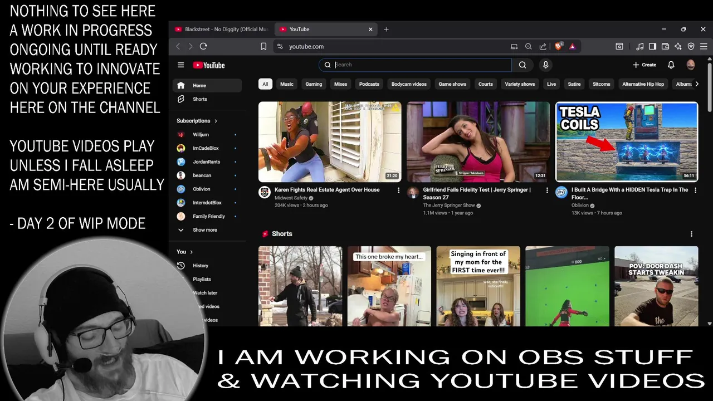This screenshot has width=713, height=401.
Task: Click the install app icon in address bar
Action: click(x=514, y=46)
